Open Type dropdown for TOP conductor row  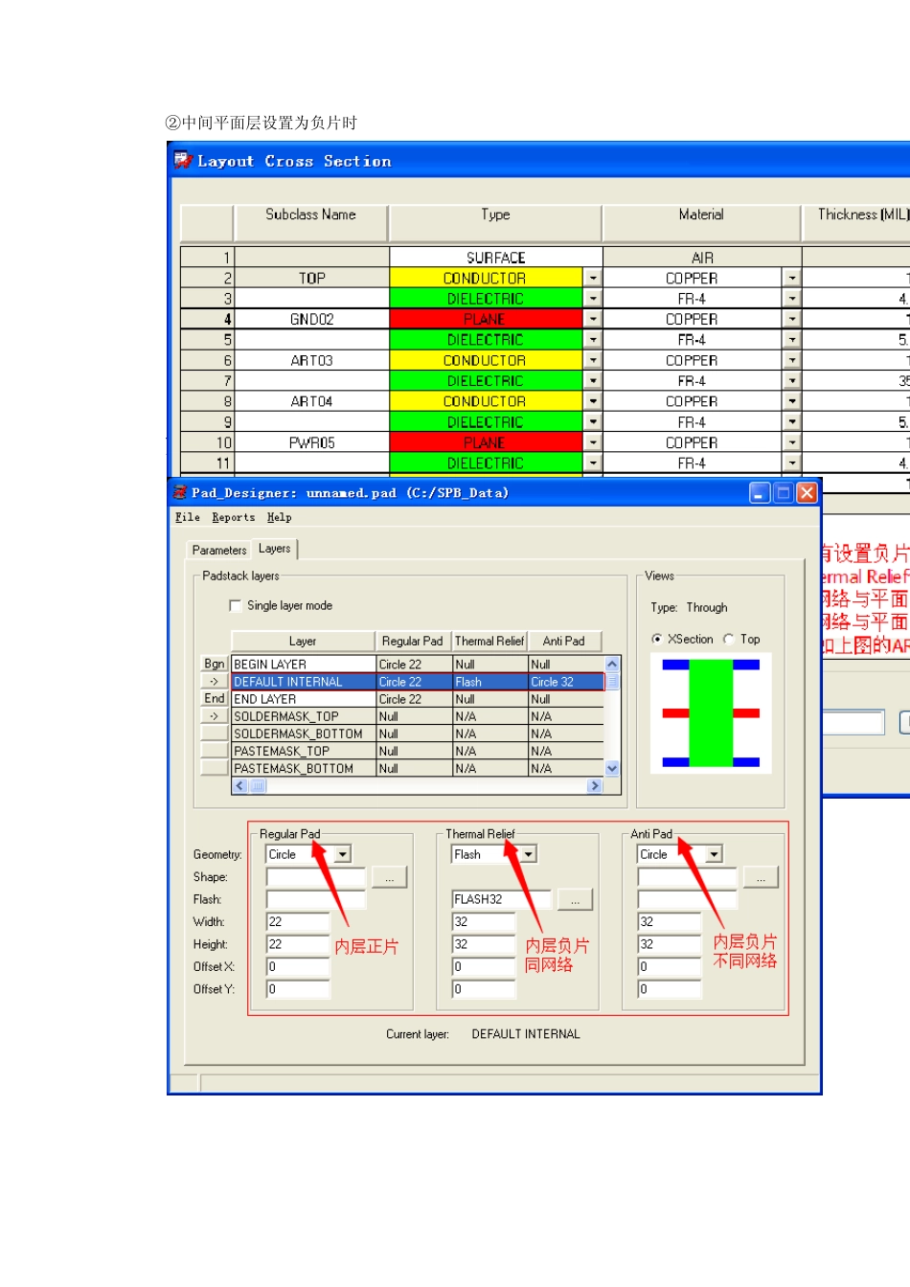[593, 279]
